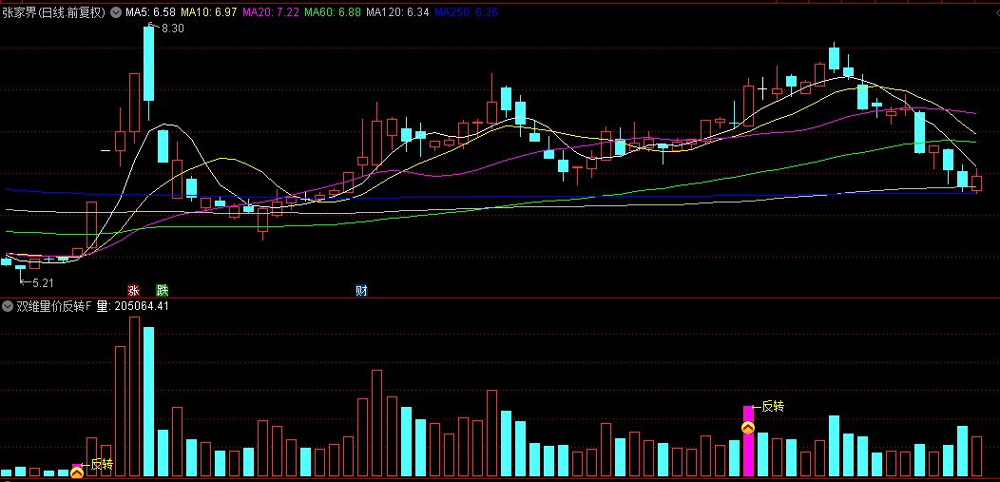Click the 5.21 low price label
Screen dimensions: 1000x482
pyautogui.click(x=44, y=281)
